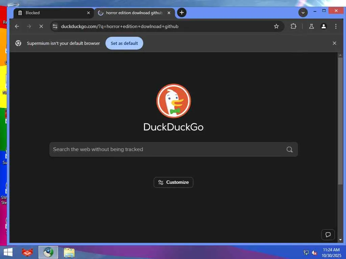The width and height of the screenshot is (346, 259).
Task: Open a new tab with plus button
Action: point(181,12)
